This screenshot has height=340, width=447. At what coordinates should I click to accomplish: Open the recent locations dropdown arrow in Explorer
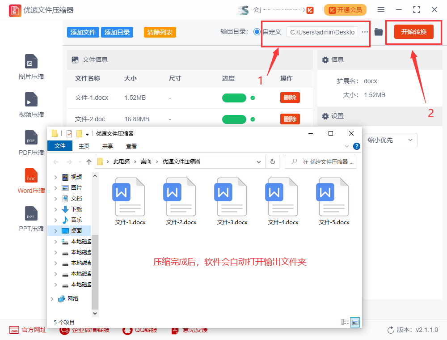[x=80, y=162]
